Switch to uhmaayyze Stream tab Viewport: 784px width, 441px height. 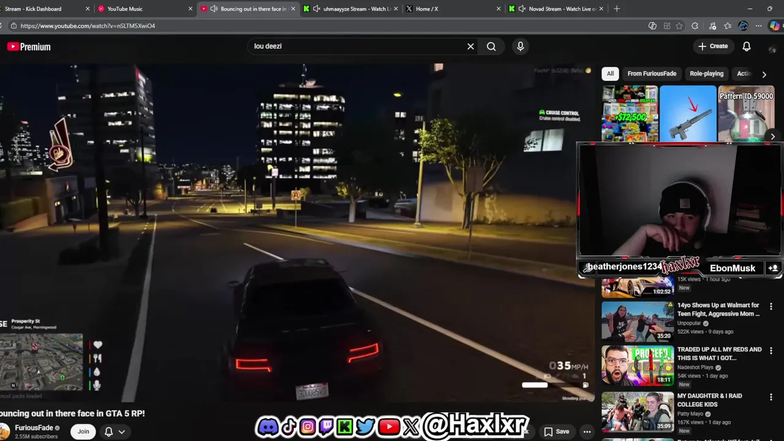pos(351,9)
